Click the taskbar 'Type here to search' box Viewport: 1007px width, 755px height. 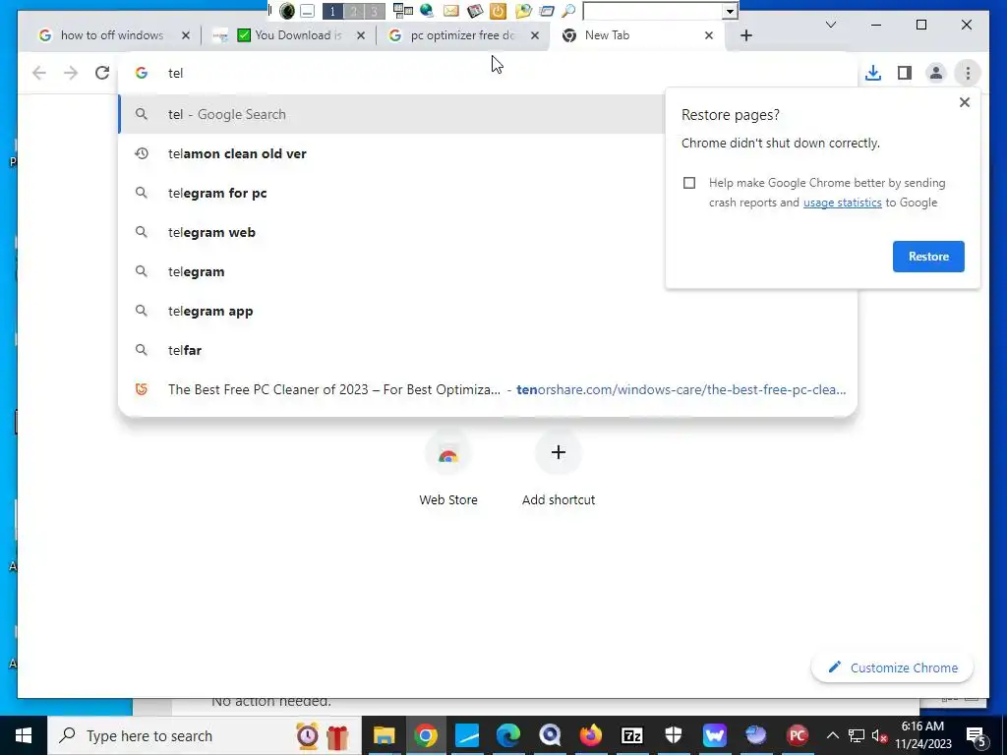[205, 735]
